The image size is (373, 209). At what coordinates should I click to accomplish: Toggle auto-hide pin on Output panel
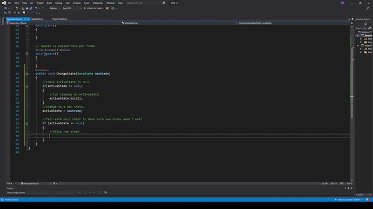[349, 188]
